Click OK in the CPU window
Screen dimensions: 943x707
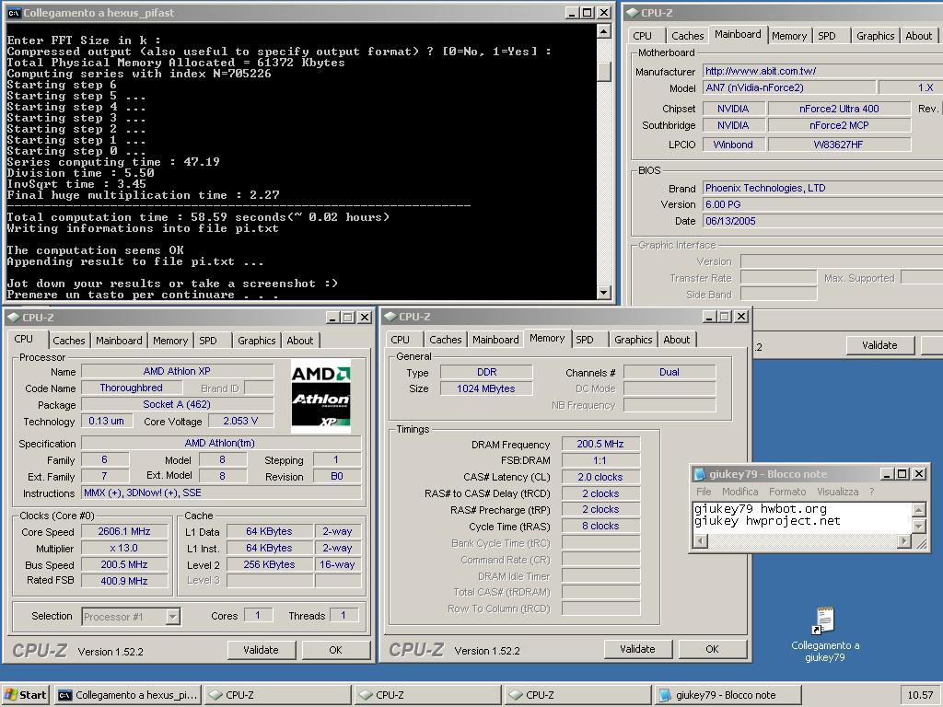click(x=335, y=650)
